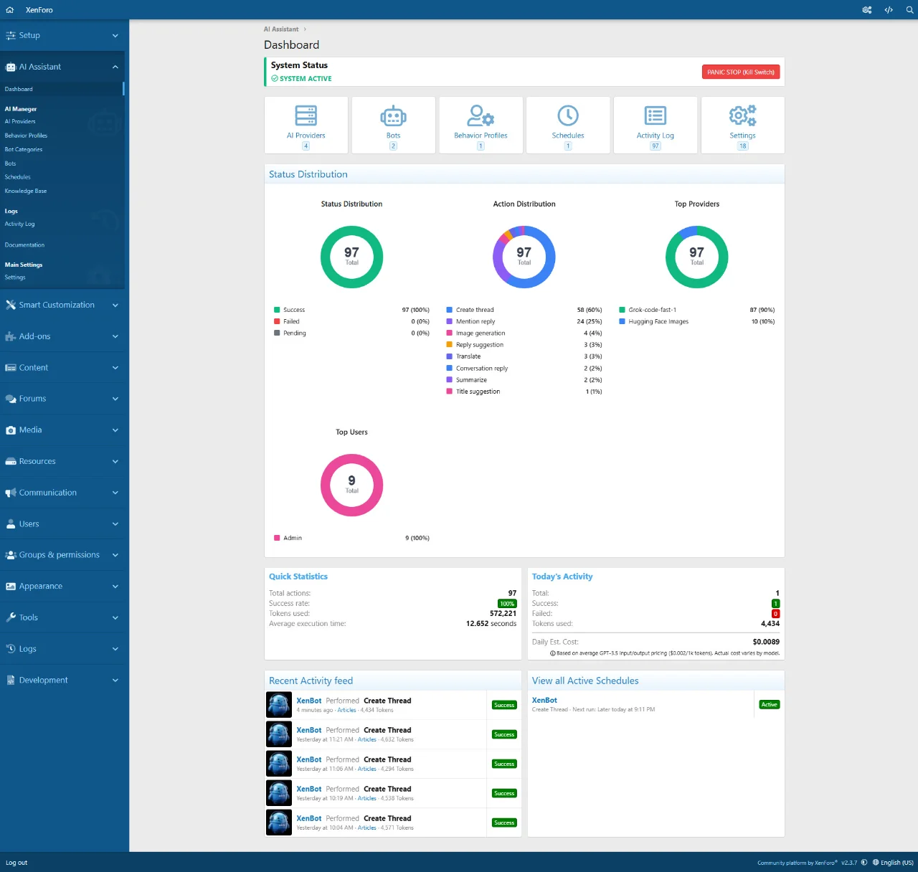Toggle the Success legend item in Status Distribution
The height and width of the screenshot is (872, 918).
click(293, 310)
